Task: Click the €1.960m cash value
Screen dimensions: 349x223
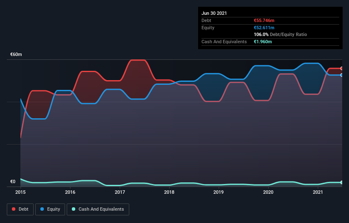Action: tap(263, 42)
